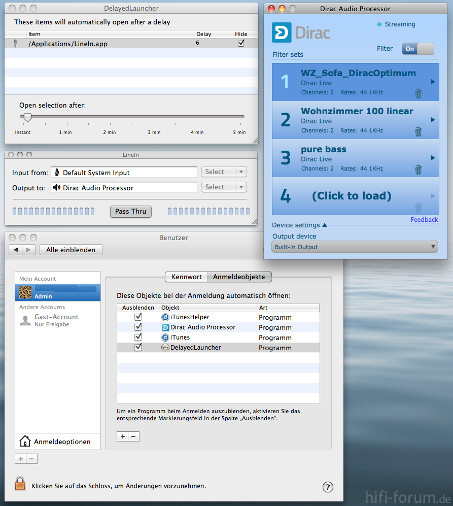Go back with the left arrow in Benutzer

pyautogui.click(x=16, y=250)
